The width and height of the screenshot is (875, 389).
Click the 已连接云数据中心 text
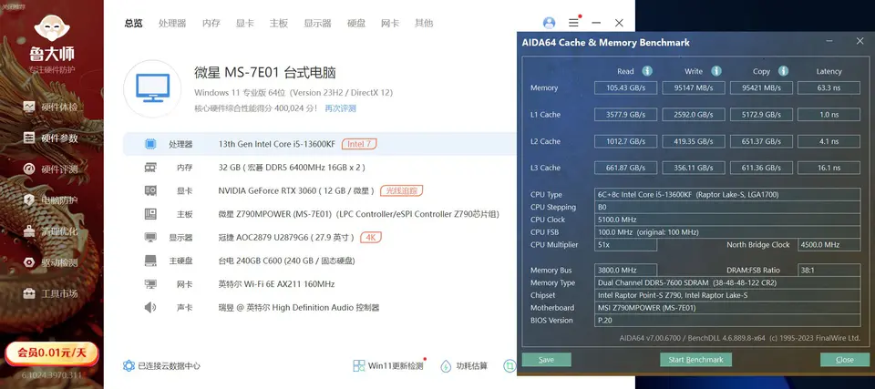(170, 366)
